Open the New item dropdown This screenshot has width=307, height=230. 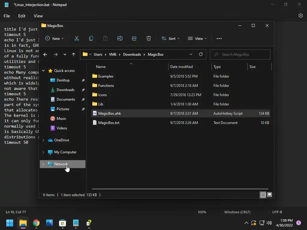click(x=55, y=39)
